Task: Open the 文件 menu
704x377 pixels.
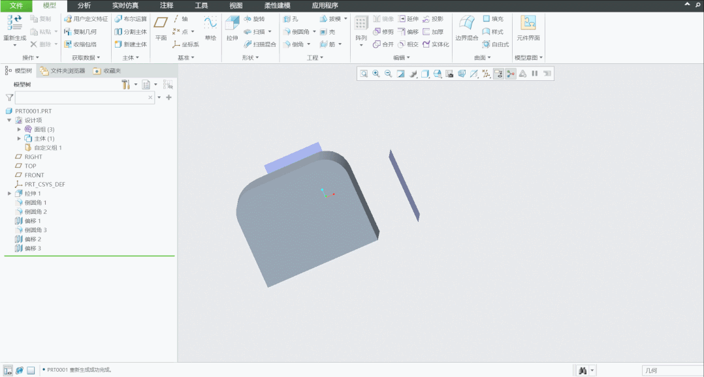Action: pyautogui.click(x=16, y=5)
